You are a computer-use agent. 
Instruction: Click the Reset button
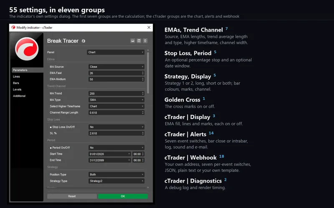tap(72, 196)
